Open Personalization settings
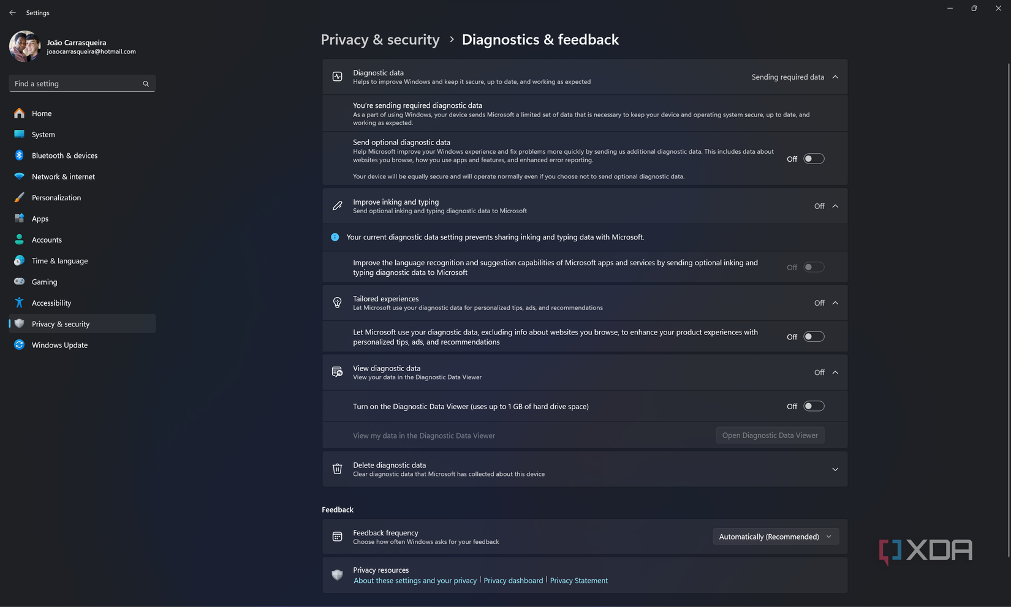 pos(82,197)
